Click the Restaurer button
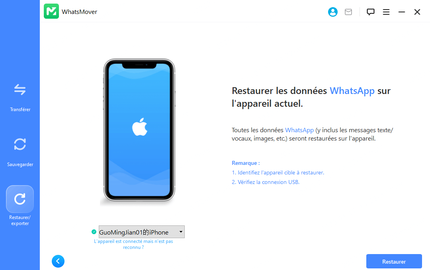 394,262
